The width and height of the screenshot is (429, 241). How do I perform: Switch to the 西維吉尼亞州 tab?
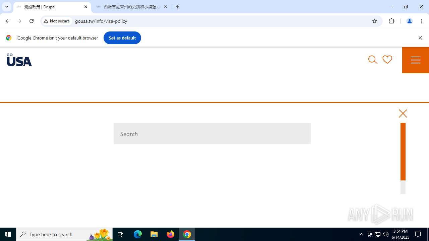pyautogui.click(x=131, y=7)
